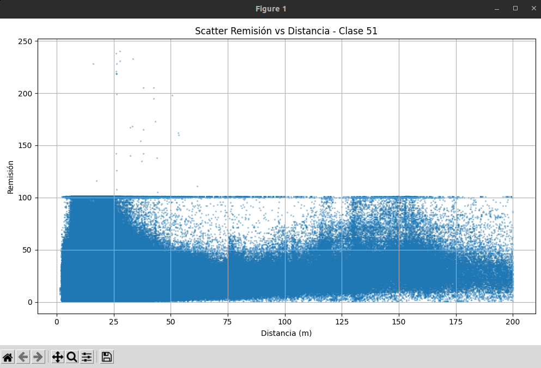Open the Configure subplots dialog

[x=87, y=357]
